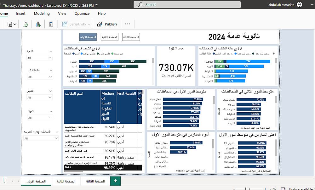Click the user account avatar icon
The image size is (315, 190).
click(x=299, y=5)
